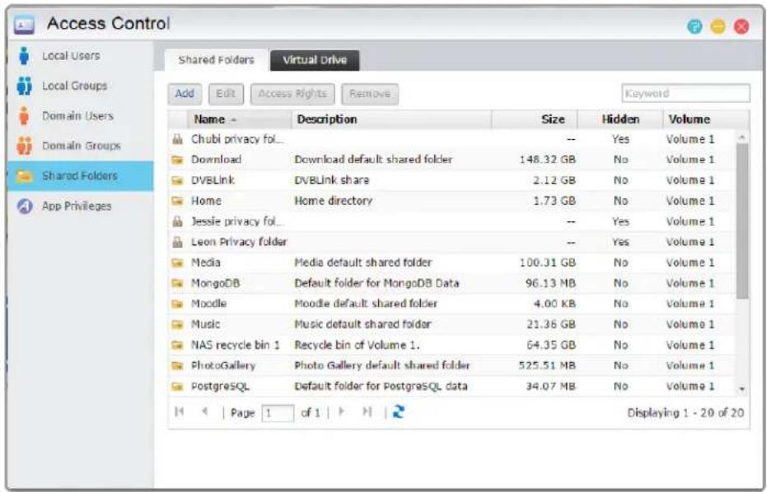
Task: Click folder icon beside Moodle row
Action: pyautogui.click(x=177, y=304)
